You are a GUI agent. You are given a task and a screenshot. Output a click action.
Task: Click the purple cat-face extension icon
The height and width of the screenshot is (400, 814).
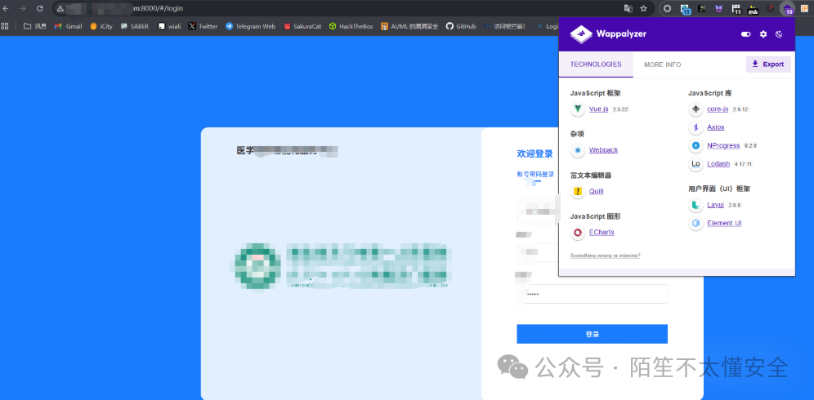click(x=718, y=8)
